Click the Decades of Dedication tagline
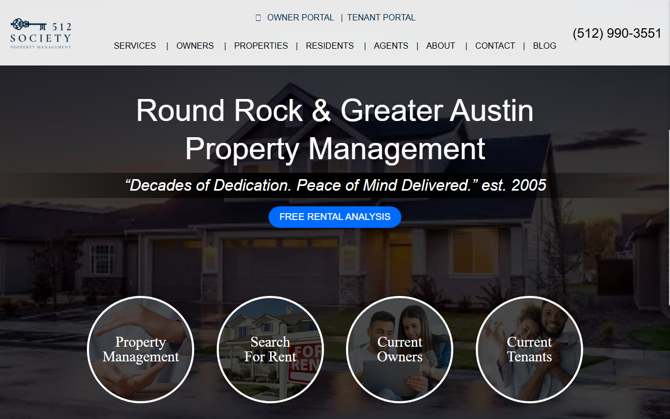The height and width of the screenshot is (419, 670). 335,185
